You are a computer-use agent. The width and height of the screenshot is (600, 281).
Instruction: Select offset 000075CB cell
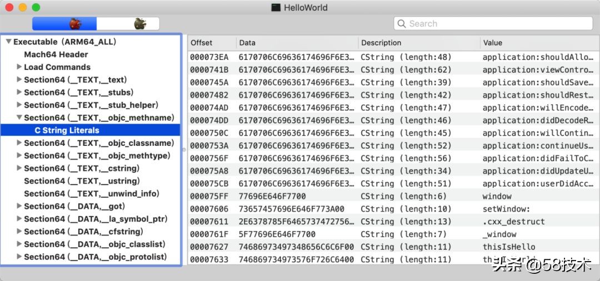click(x=209, y=183)
